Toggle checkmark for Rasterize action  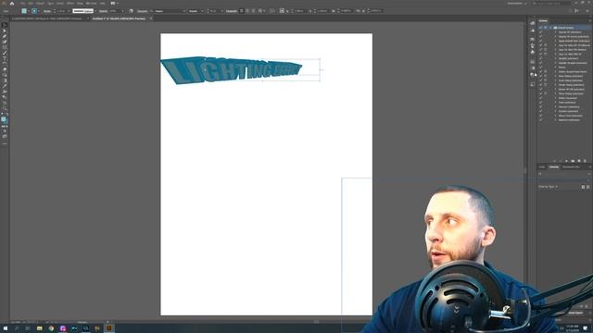point(541,119)
